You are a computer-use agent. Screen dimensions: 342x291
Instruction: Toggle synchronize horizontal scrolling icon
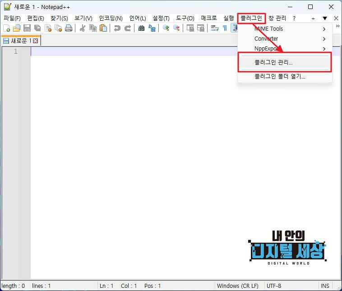201,28
